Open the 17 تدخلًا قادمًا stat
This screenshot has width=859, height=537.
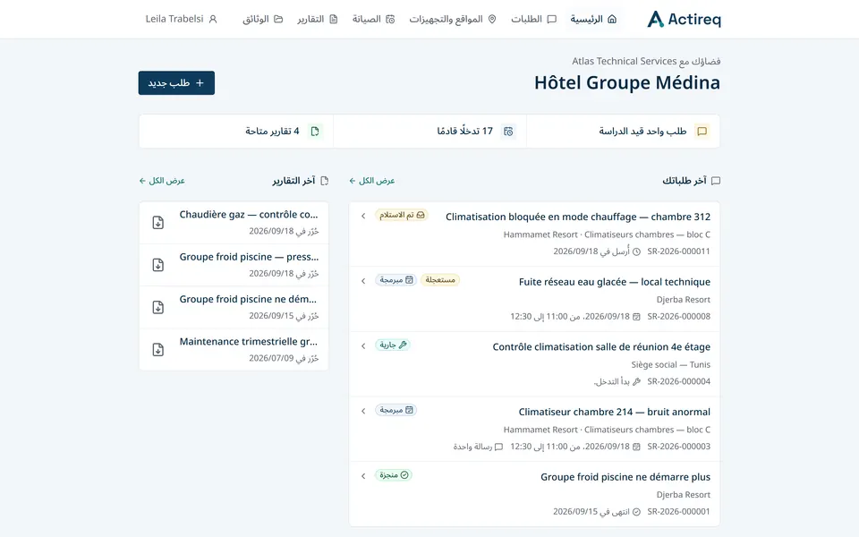click(429, 131)
